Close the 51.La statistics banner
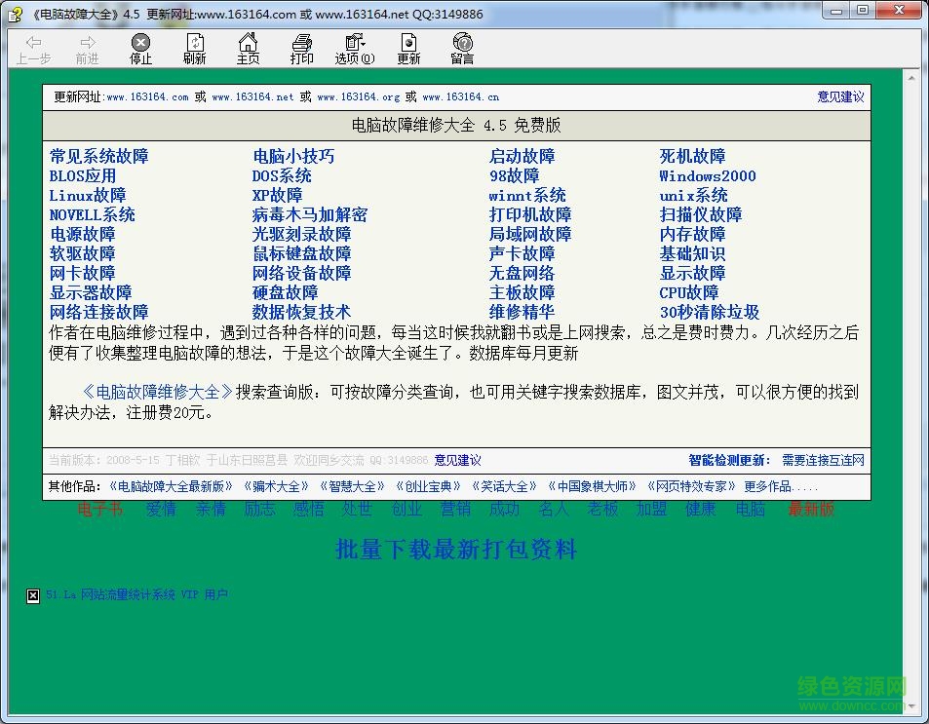The height and width of the screenshot is (724, 929). click(x=32, y=595)
